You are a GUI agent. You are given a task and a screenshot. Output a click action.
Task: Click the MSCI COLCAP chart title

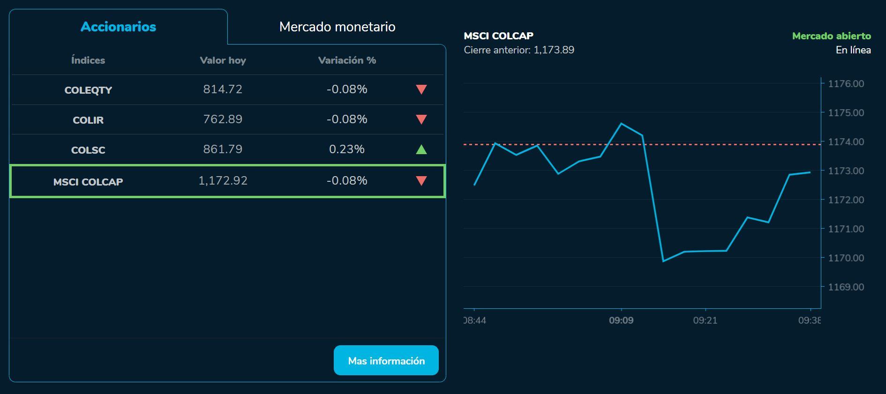(x=498, y=35)
